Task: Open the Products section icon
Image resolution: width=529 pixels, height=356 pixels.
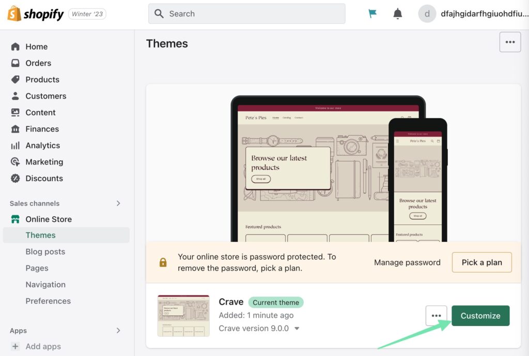Action: (x=16, y=79)
